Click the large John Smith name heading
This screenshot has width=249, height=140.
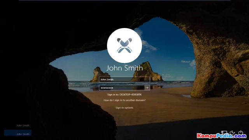124,68
